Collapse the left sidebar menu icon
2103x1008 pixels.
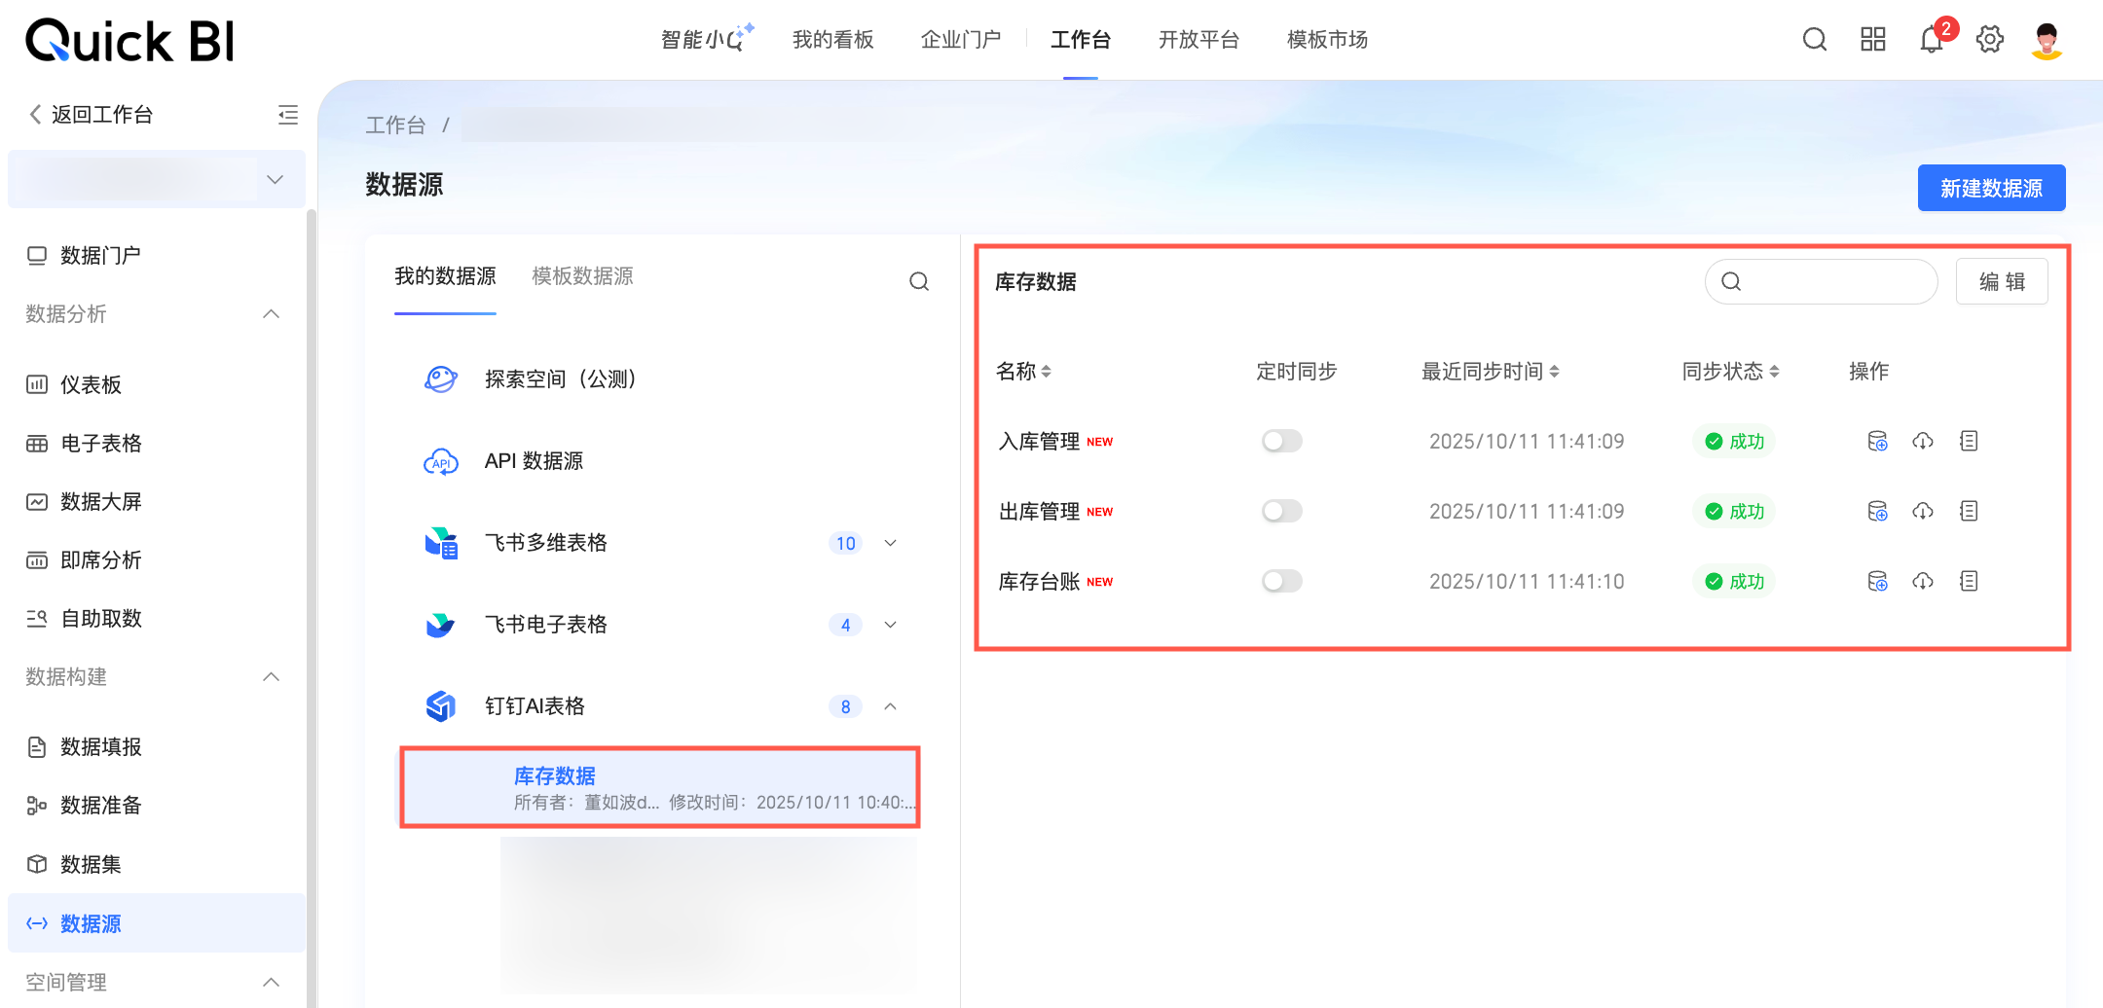(x=288, y=115)
